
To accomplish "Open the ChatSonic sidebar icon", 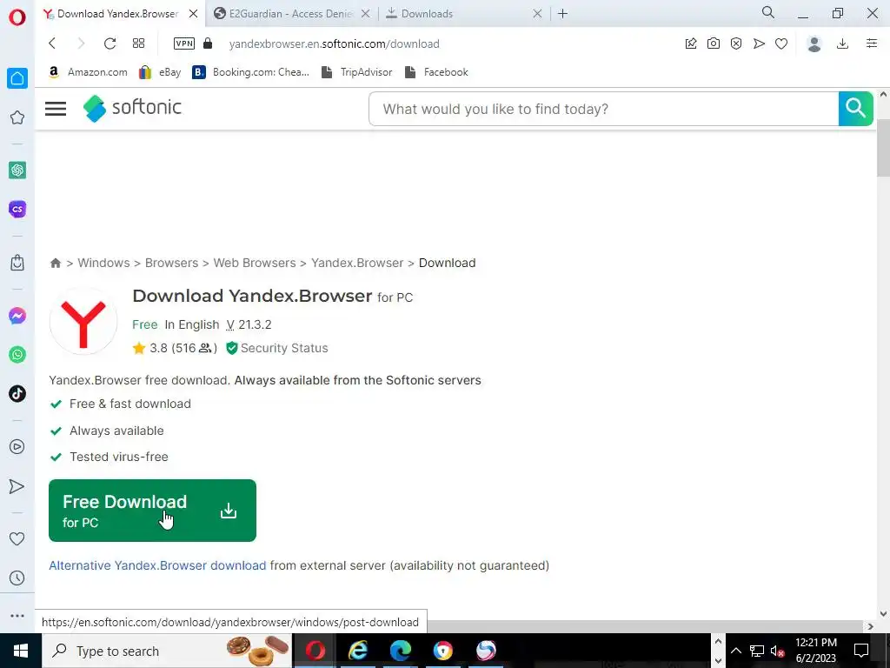I will [17, 209].
